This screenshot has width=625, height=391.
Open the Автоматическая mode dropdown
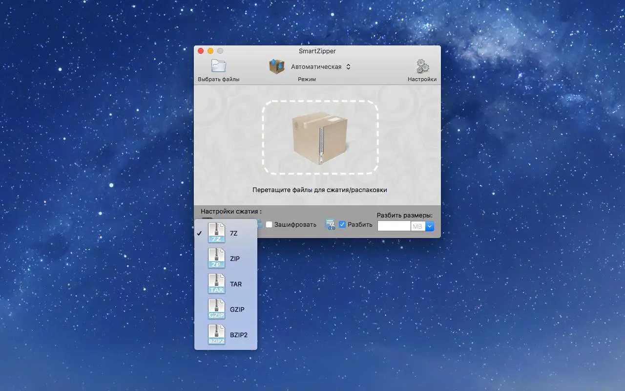point(321,67)
